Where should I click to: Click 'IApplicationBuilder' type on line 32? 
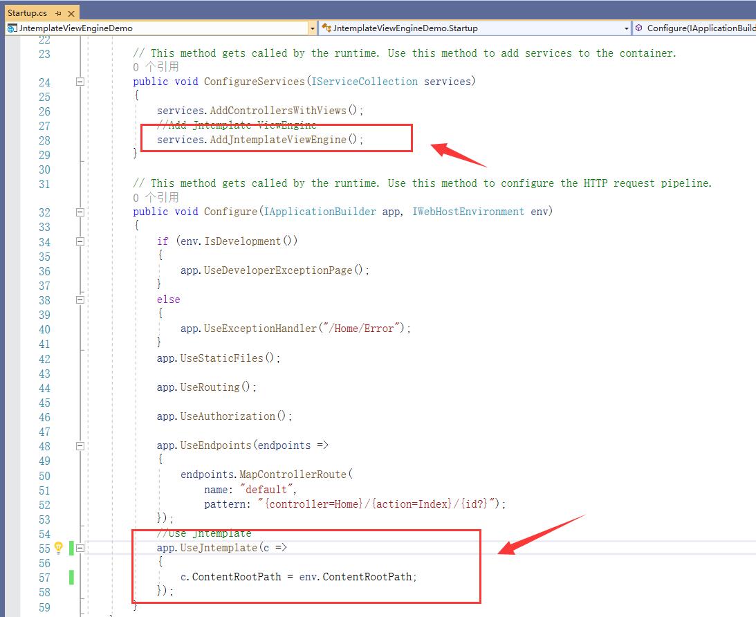(x=320, y=212)
